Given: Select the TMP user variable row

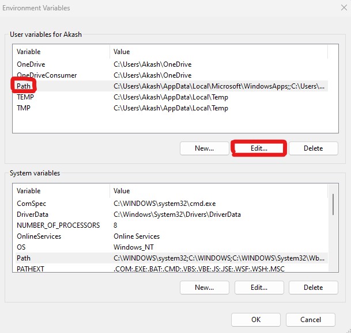Looking at the screenshot, I should (24, 108).
